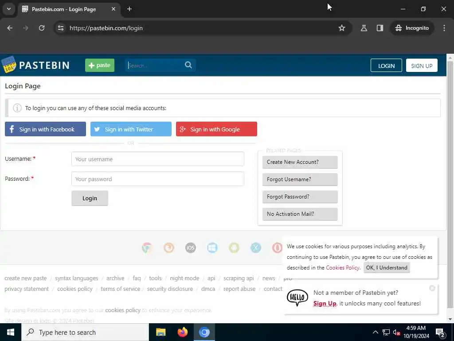Viewport: 454px width, 341px height.
Task: Open Forgot Username page
Action: (x=300, y=179)
